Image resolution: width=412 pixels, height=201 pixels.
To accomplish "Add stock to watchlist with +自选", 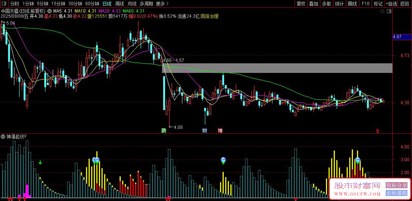I will 391,4.
